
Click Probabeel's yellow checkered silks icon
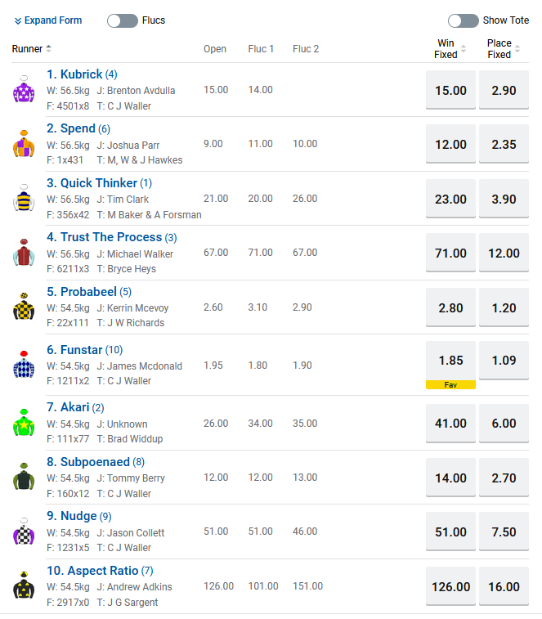(23, 307)
